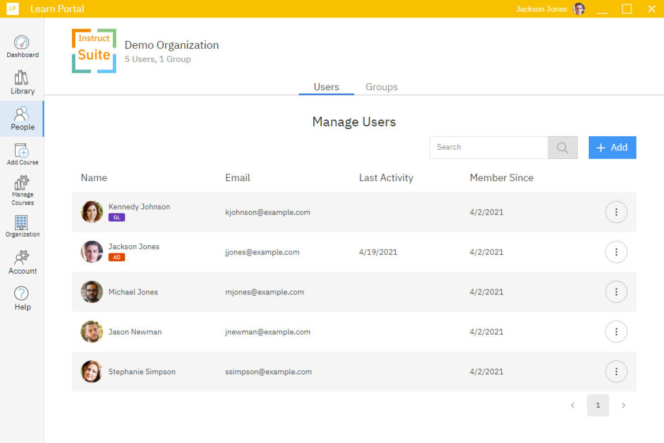664x443 pixels.
Task: Click the blue Add button
Action: [x=611, y=147]
